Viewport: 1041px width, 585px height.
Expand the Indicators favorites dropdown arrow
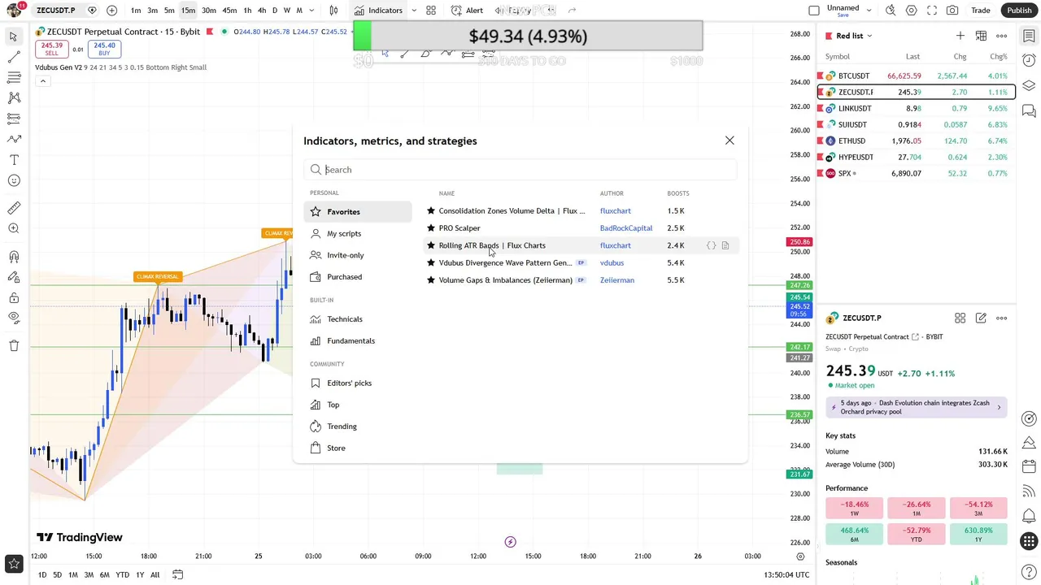[414, 11]
